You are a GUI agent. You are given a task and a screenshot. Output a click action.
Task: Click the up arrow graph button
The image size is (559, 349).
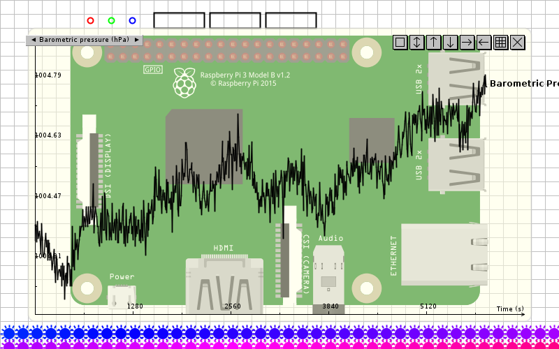pos(433,43)
